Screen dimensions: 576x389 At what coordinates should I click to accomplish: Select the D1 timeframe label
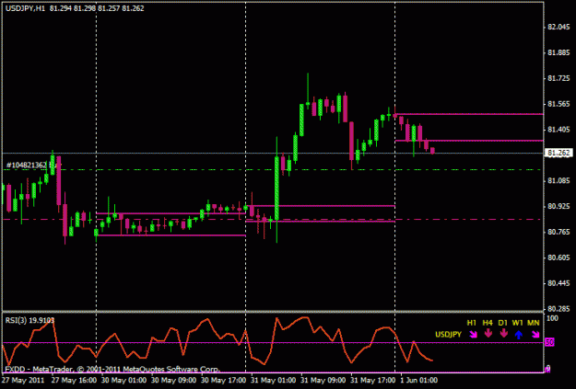pos(502,323)
